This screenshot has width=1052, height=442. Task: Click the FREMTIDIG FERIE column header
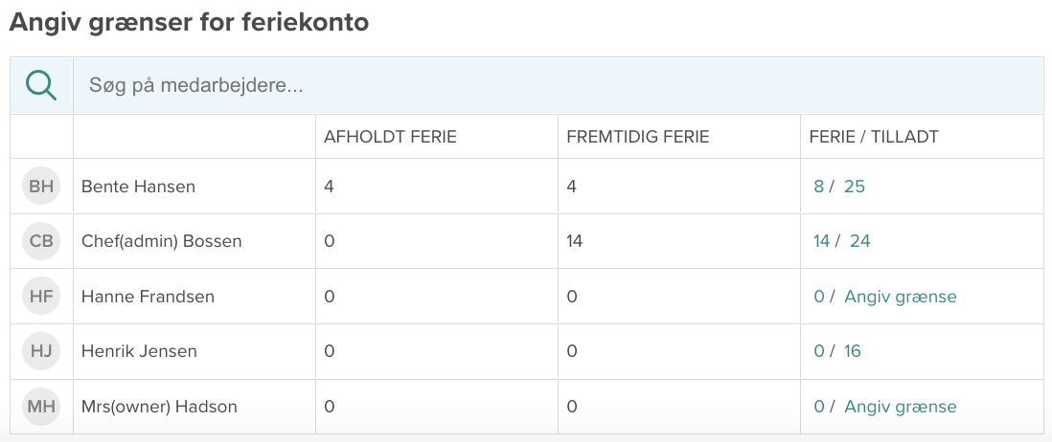tap(637, 137)
